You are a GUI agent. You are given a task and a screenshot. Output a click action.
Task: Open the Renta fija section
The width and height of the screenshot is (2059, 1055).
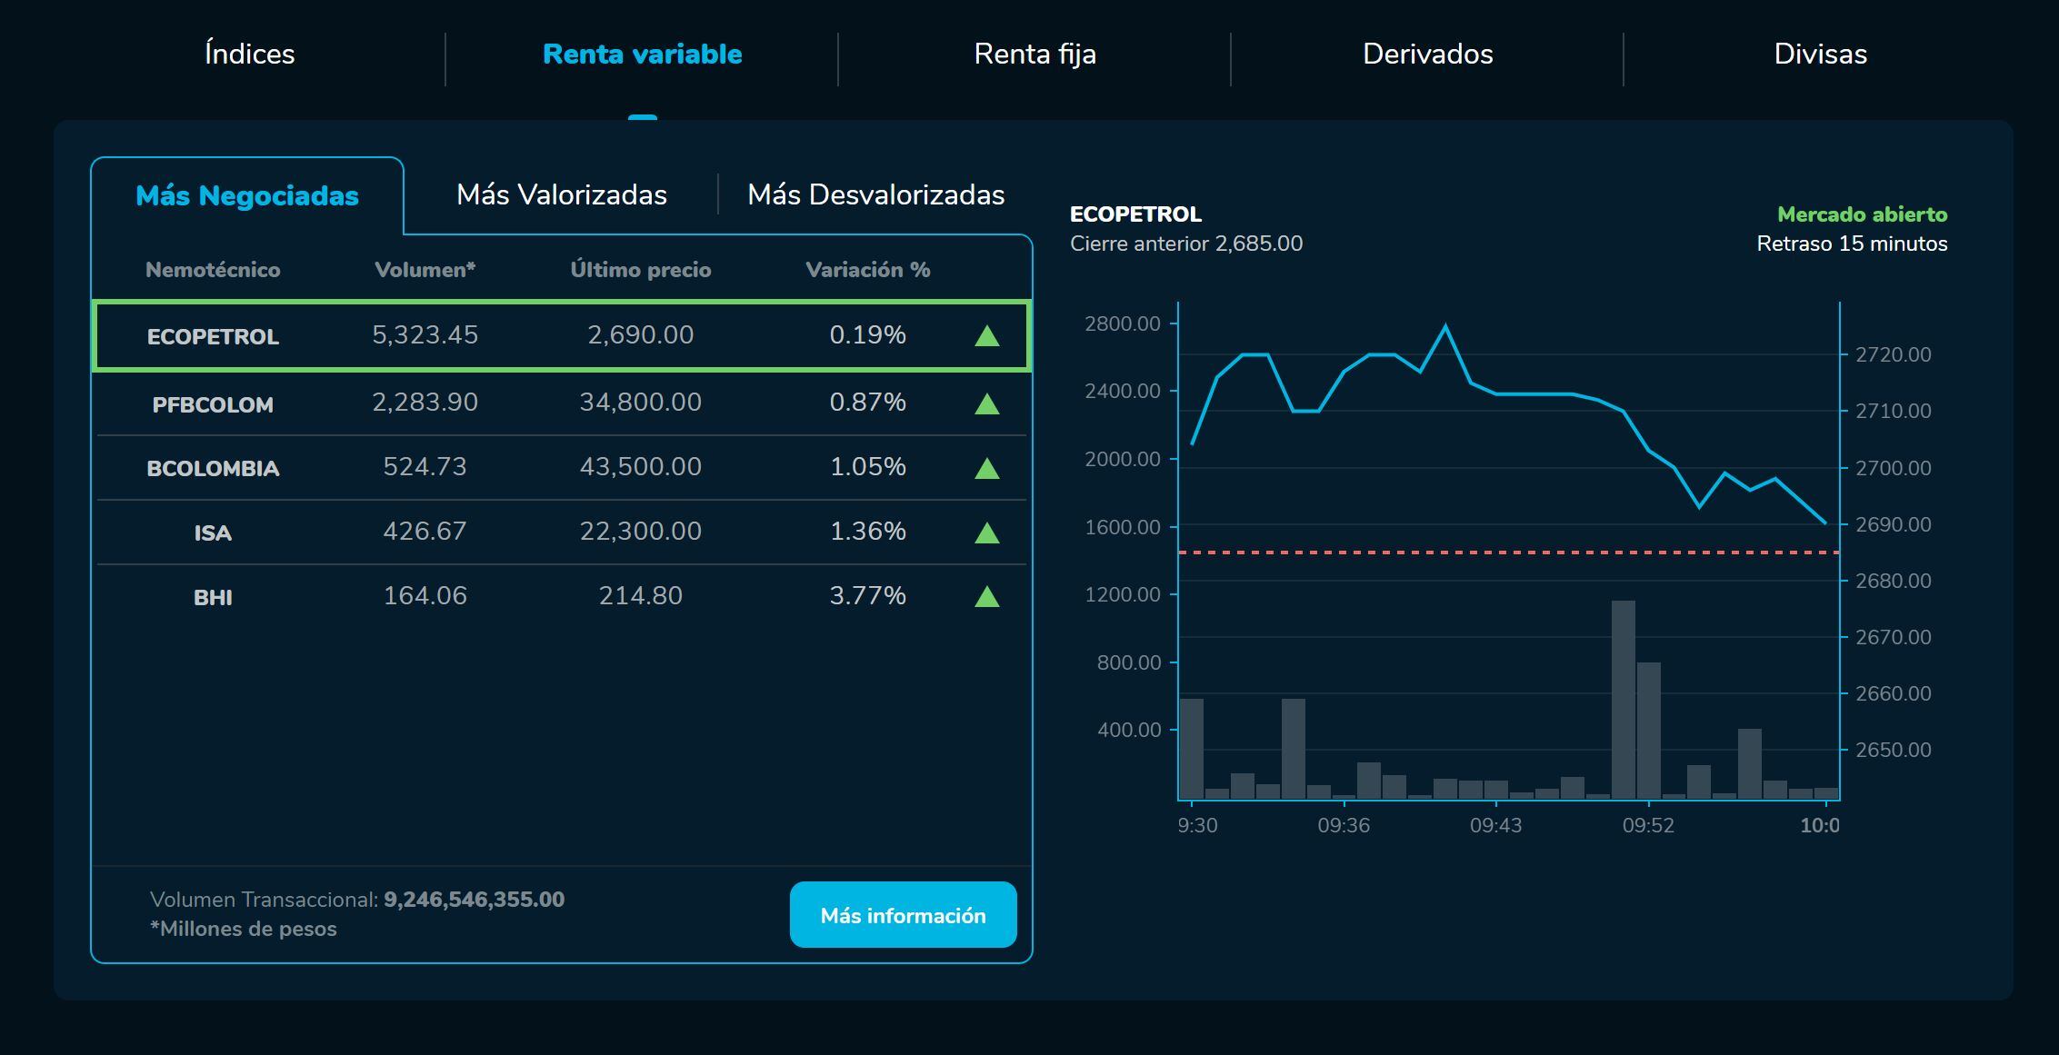coord(1034,54)
